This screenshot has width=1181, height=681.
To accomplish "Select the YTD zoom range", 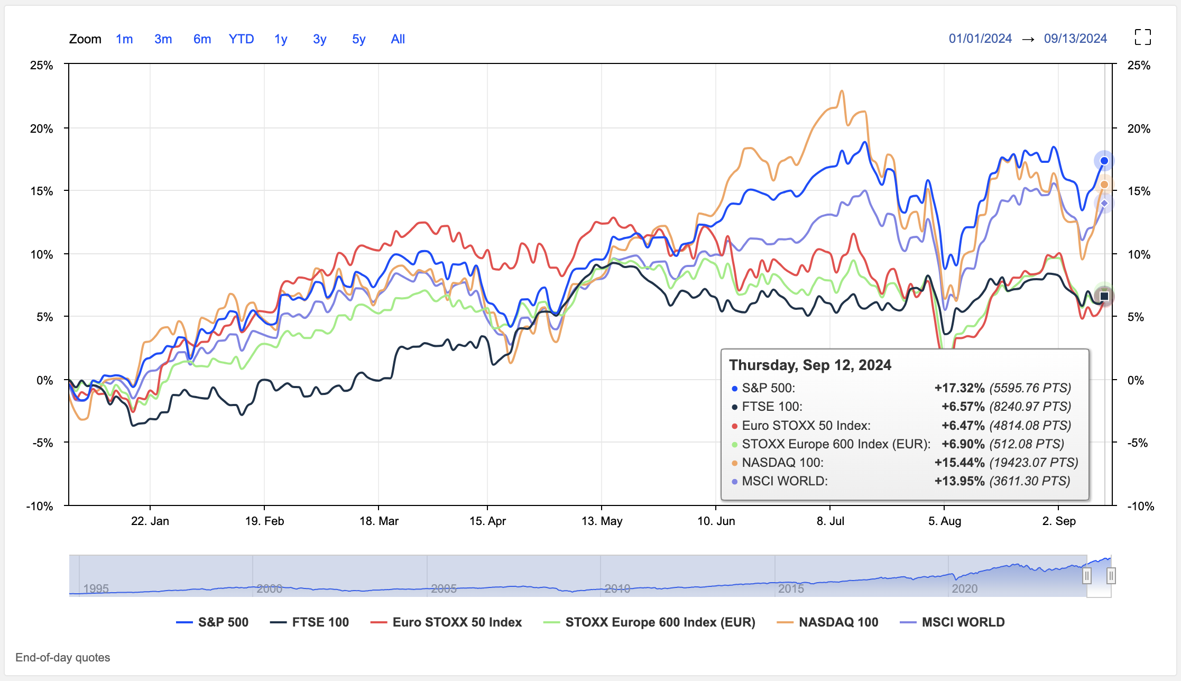I will [x=241, y=39].
